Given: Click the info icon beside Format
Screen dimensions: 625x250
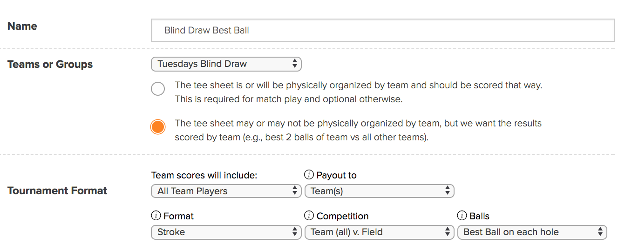Looking at the screenshot, I should [x=156, y=216].
